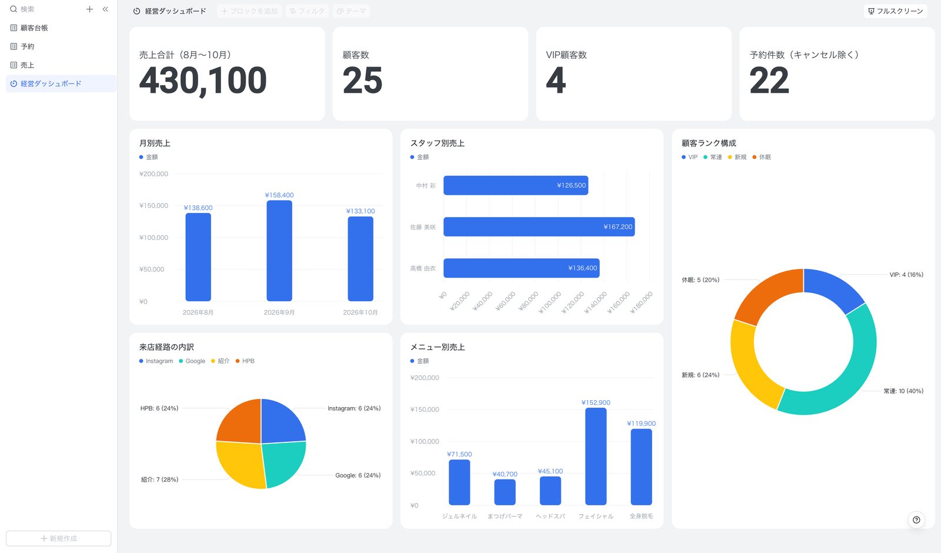Toggle 常連 legend in 顧客ランク構成 chart
Image resolution: width=941 pixels, height=553 pixels.
(x=712, y=157)
